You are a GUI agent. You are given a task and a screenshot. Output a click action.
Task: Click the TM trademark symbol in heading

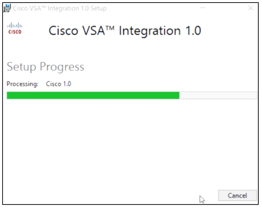coord(110,28)
